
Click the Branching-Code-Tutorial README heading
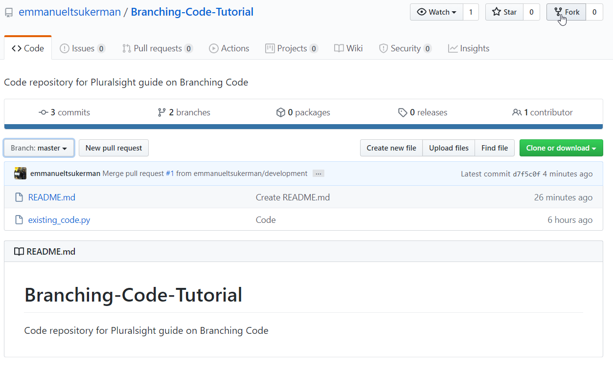pos(133,295)
